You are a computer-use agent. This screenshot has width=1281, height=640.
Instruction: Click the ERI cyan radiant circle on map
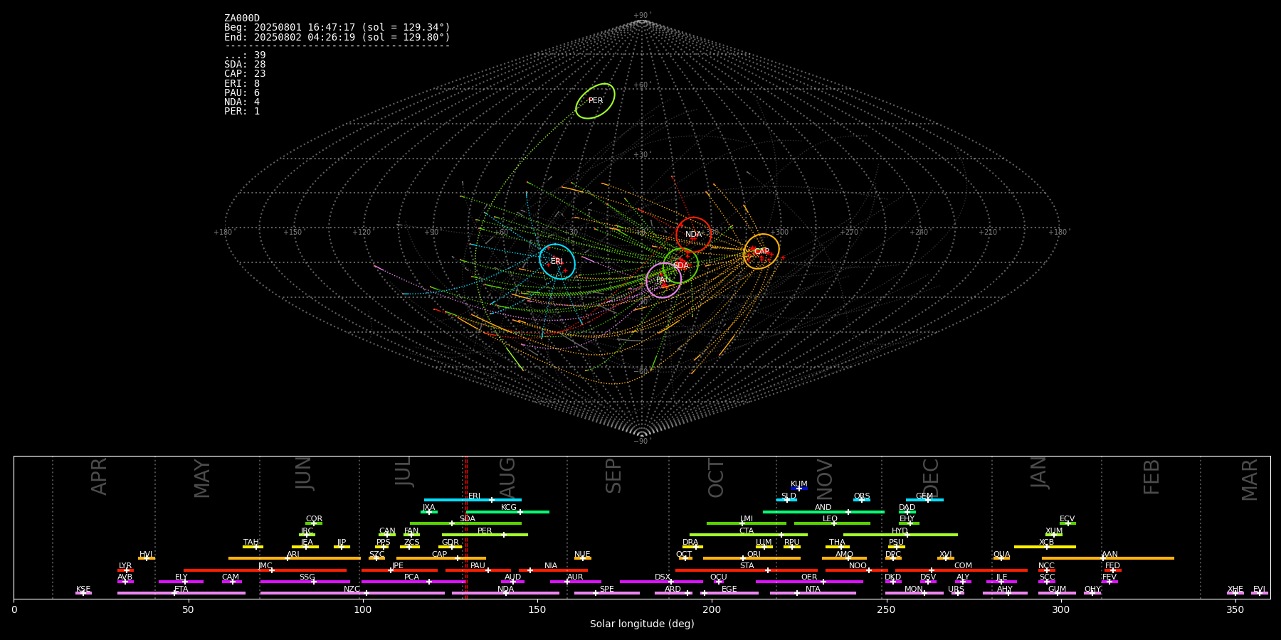click(x=557, y=261)
